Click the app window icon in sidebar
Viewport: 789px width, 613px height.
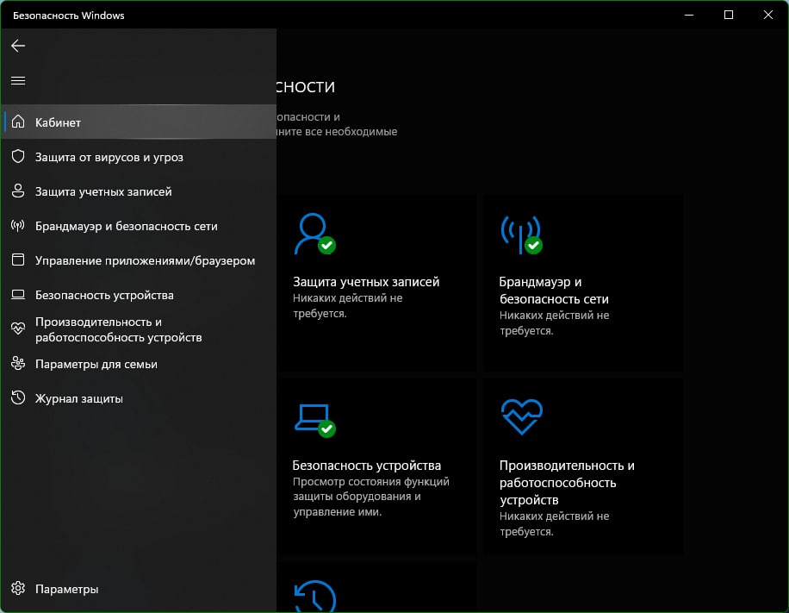point(18,260)
